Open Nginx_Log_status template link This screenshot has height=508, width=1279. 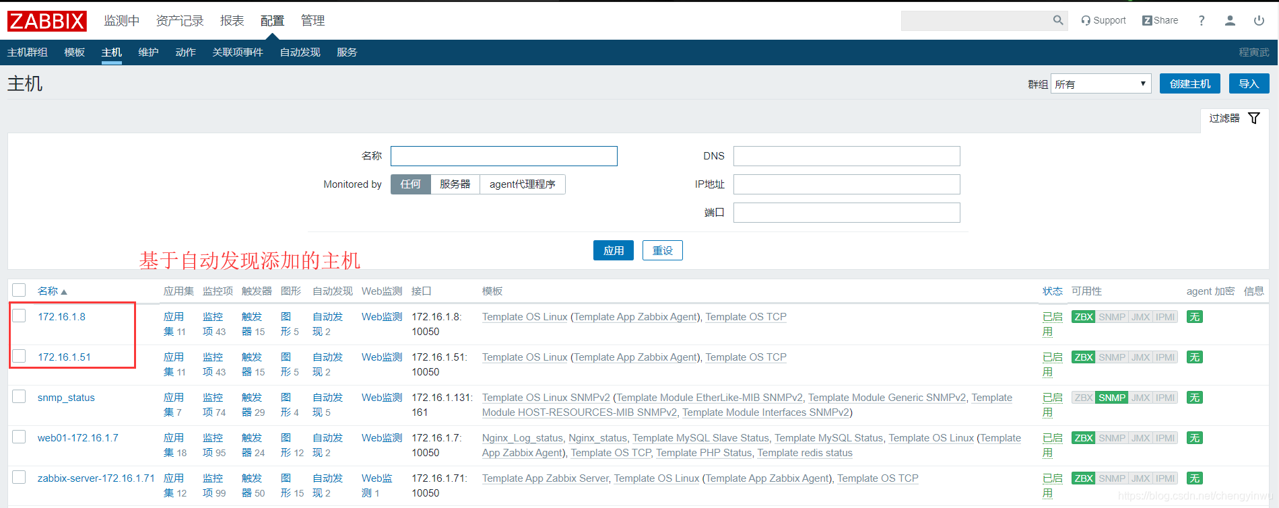pos(523,438)
